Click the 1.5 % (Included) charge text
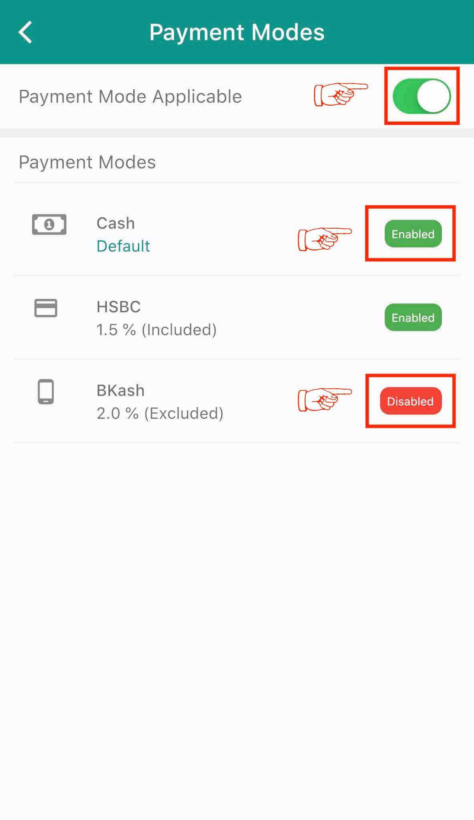The height and width of the screenshot is (820, 474). (x=157, y=330)
